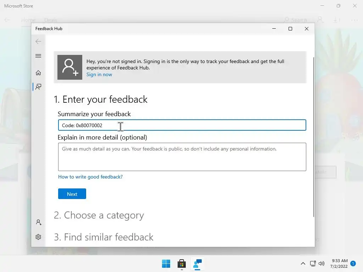Click Microsoft Store back arrow
The width and height of the screenshot is (363, 272).
(x=7, y=20)
